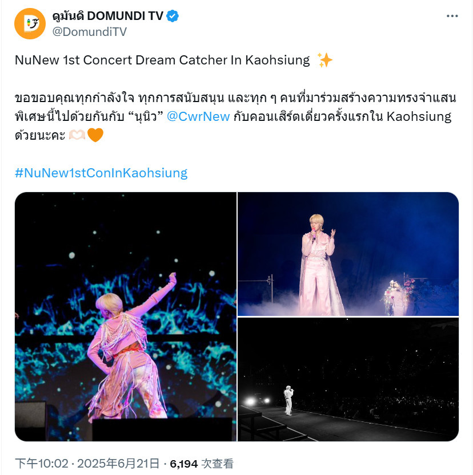473x475 pixels.
Task: Open hashtag #NuNew1stConInKaohsiung
Action: click(101, 173)
